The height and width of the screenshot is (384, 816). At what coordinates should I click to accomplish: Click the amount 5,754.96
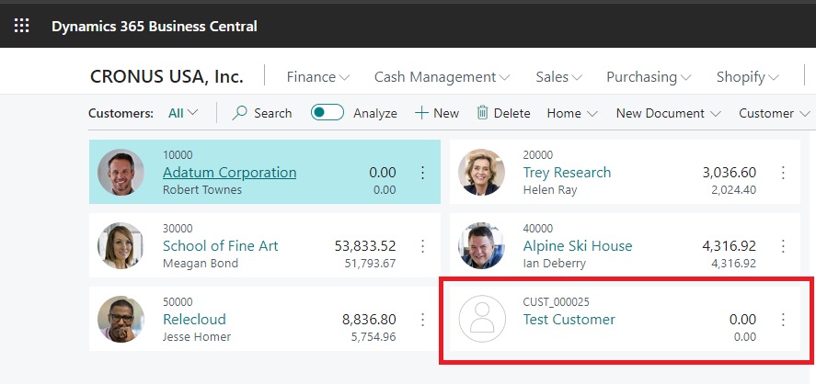click(x=374, y=337)
